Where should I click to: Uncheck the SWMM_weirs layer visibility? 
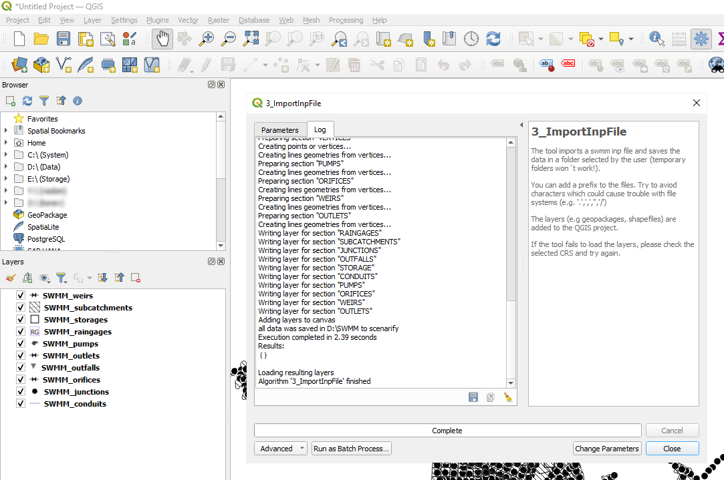pyautogui.click(x=21, y=296)
